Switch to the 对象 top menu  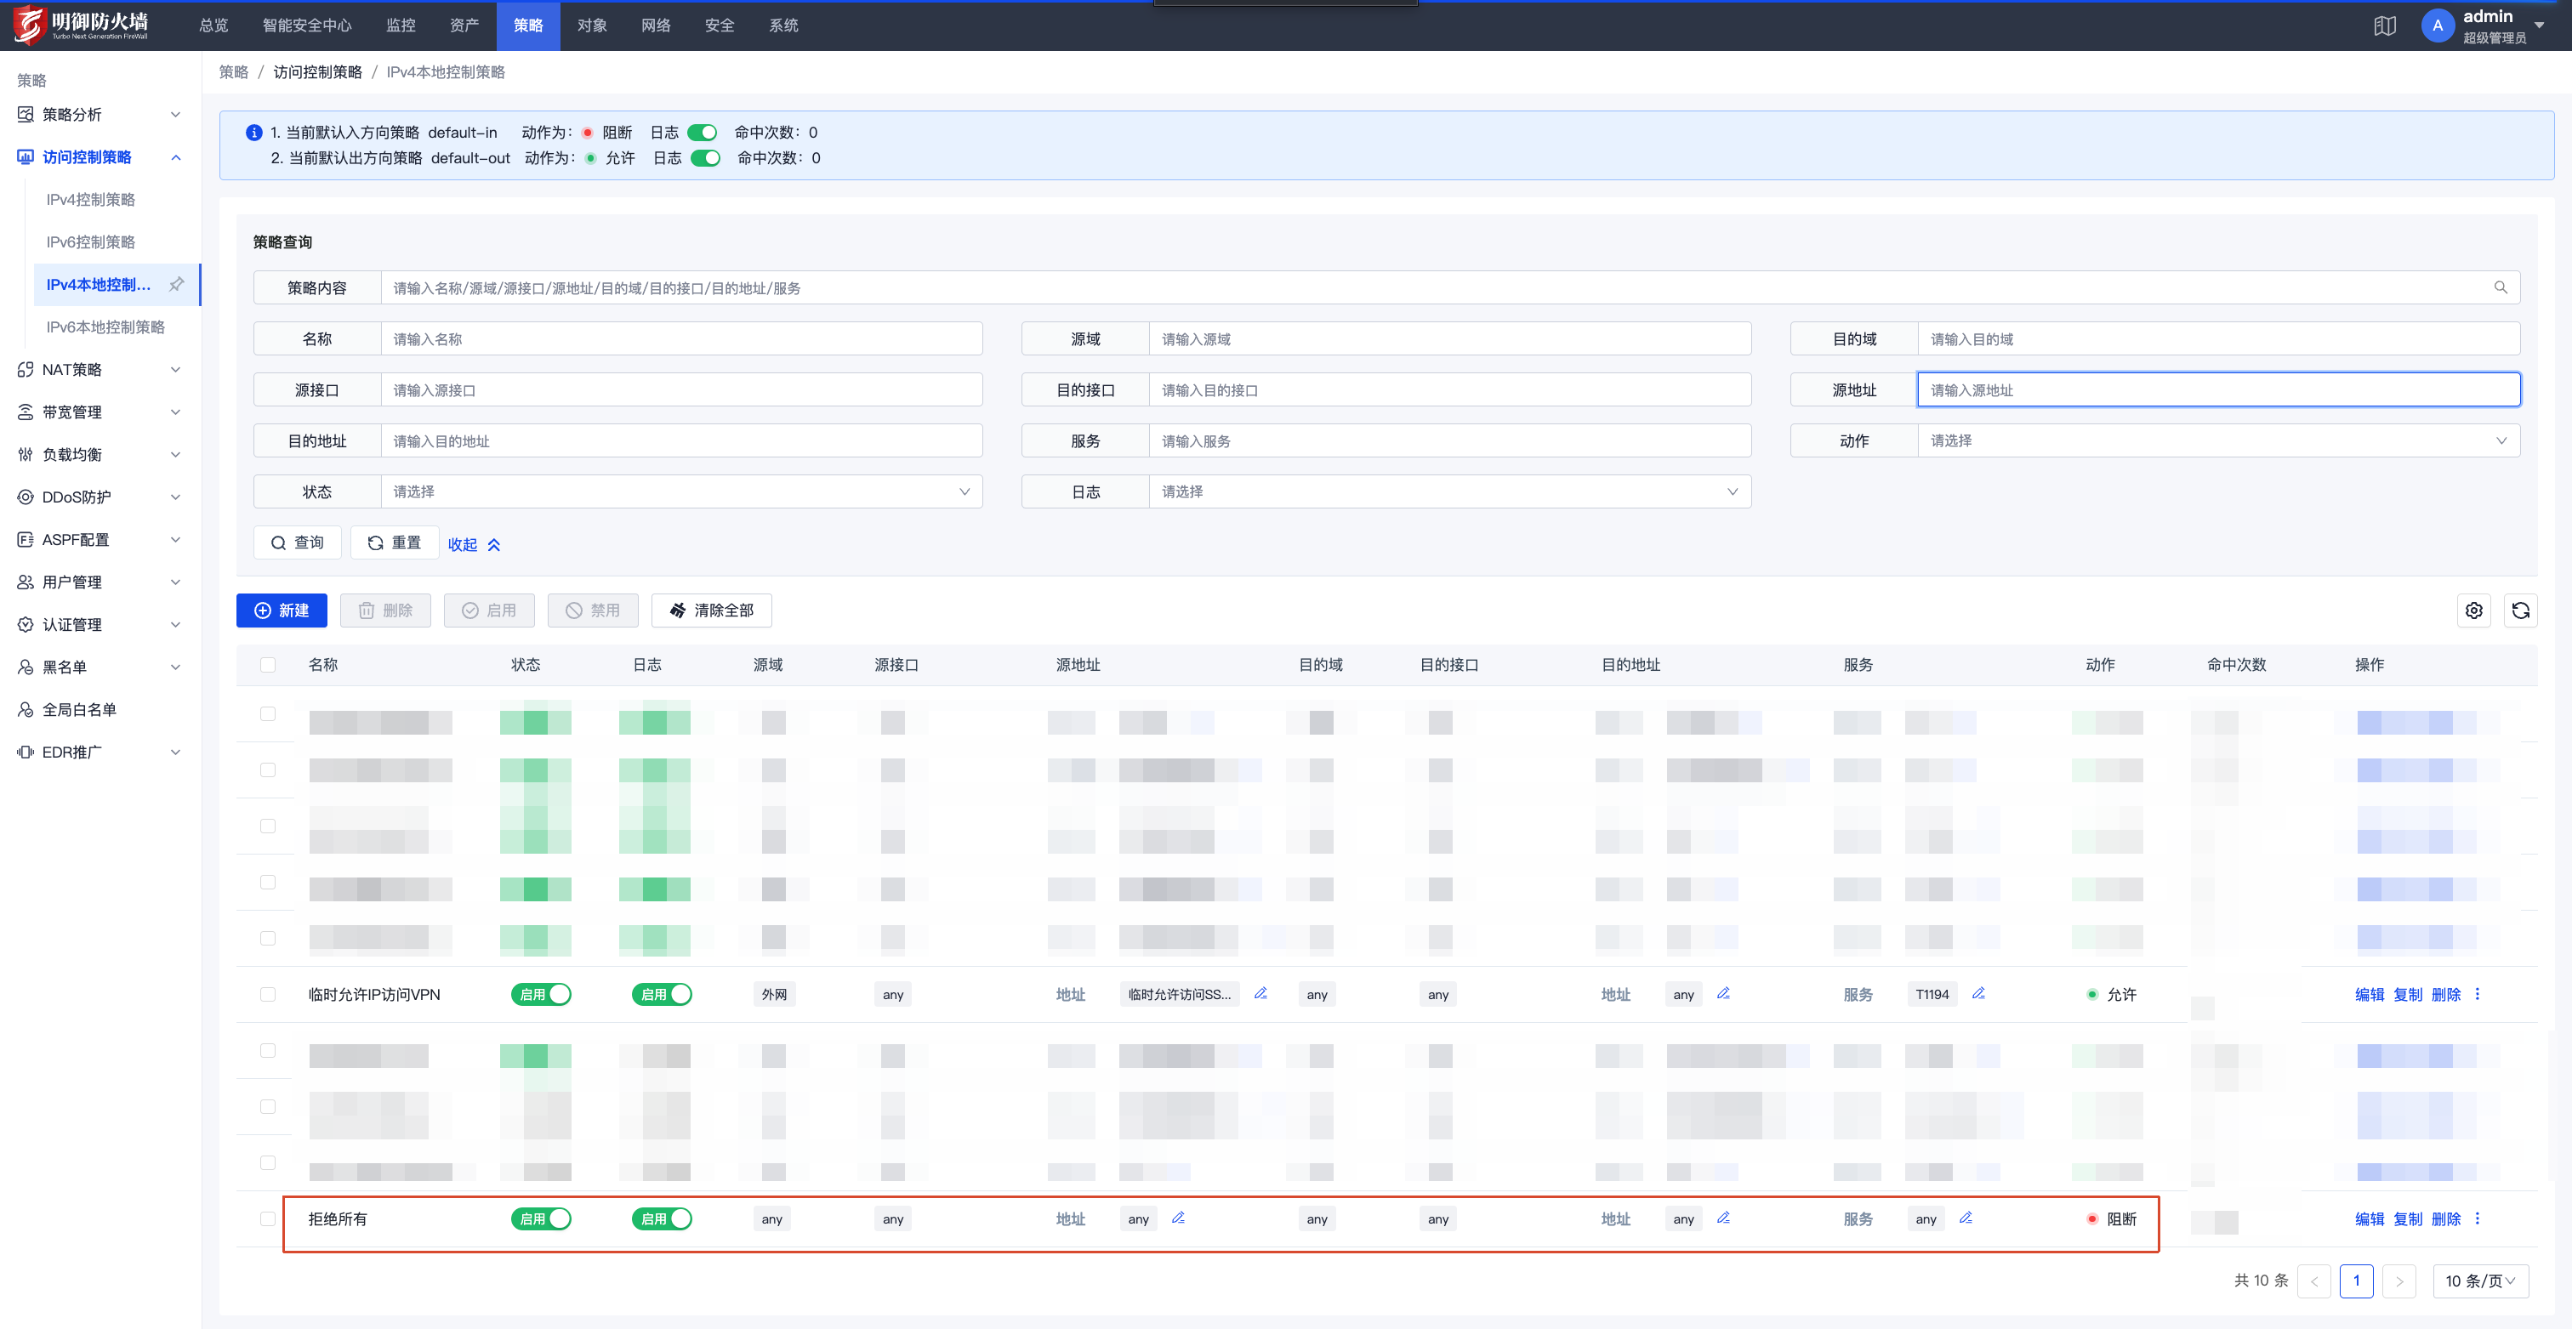(x=592, y=26)
